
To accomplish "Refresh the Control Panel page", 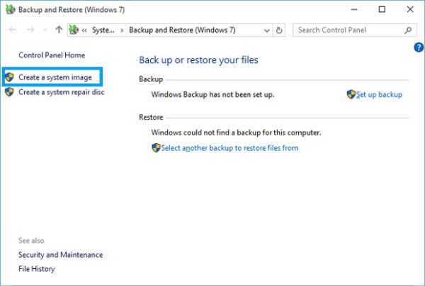I will [279, 30].
